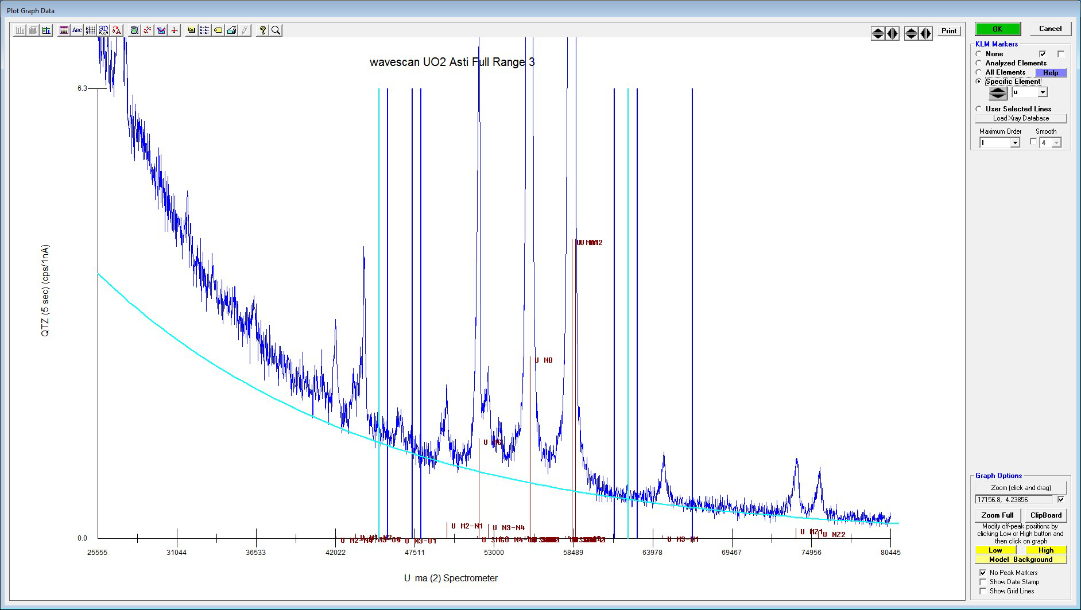
Task: Click the yellow Model Background button
Action: click(1021, 560)
